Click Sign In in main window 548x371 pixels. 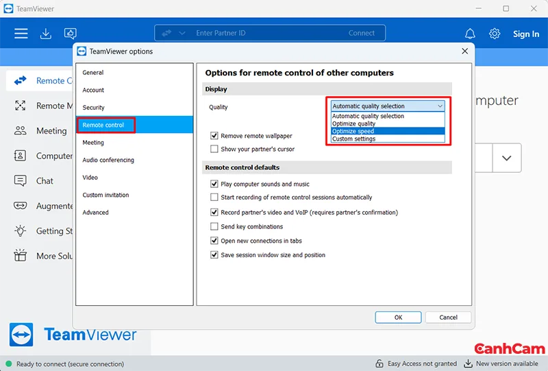pos(526,34)
